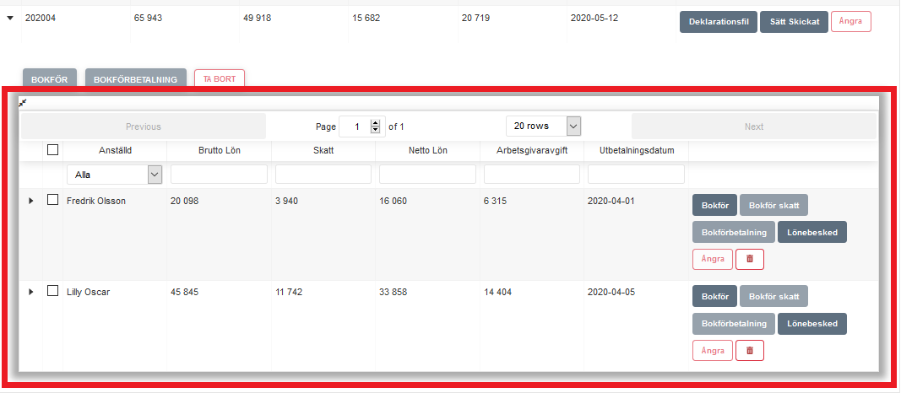901x393 pixels.
Task: Click the trash icon in Lilly Oscar's row
Action: tap(750, 350)
